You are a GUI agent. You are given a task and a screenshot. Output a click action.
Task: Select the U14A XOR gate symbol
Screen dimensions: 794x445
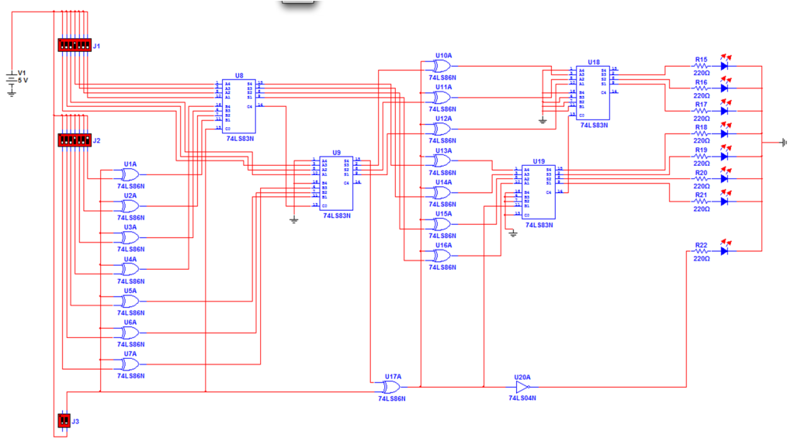click(x=442, y=193)
